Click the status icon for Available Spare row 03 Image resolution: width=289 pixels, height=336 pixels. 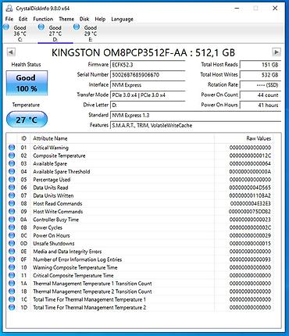12,163
